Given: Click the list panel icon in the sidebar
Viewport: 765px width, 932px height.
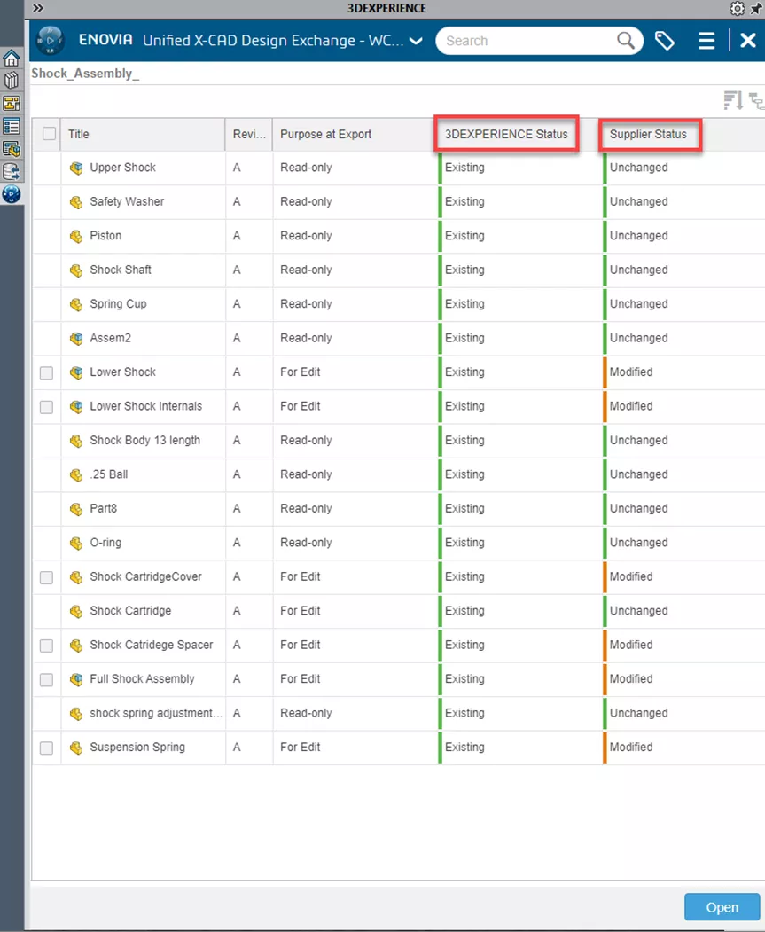Looking at the screenshot, I should pyautogui.click(x=12, y=126).
